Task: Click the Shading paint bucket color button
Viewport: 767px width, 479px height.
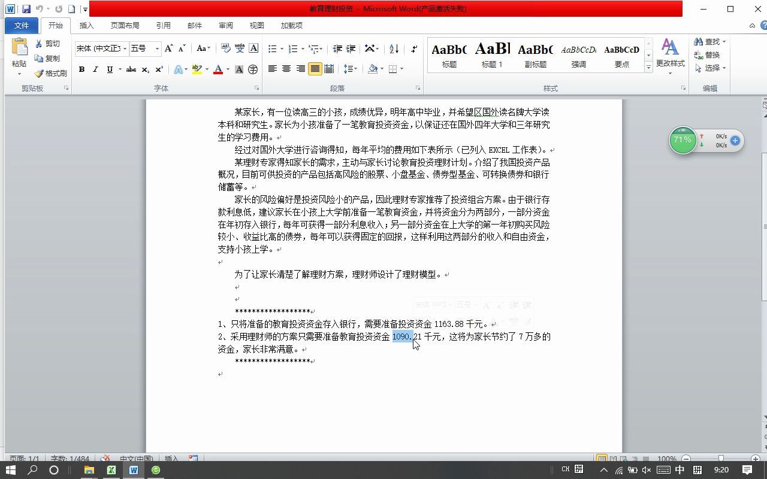Action: tap(373, 69)
